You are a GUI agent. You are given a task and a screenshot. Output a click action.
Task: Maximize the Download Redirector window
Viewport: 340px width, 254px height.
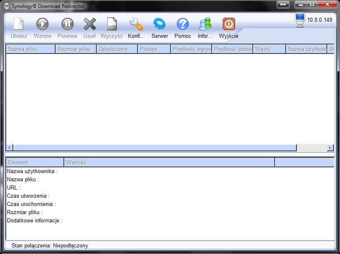[312, 4]
